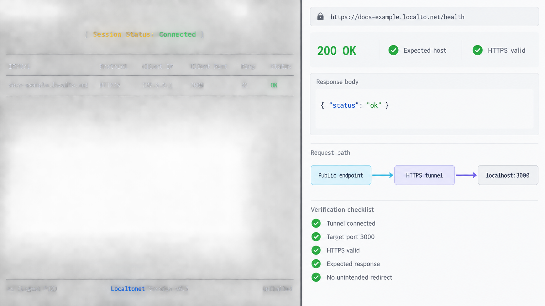Click the Protocol column header in the terminal

113,66
